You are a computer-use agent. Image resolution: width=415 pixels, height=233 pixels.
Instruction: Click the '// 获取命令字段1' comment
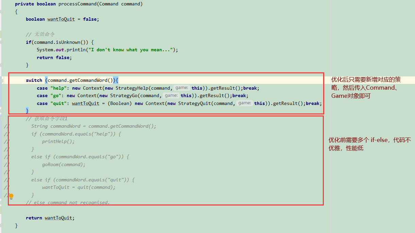(47, 119)
